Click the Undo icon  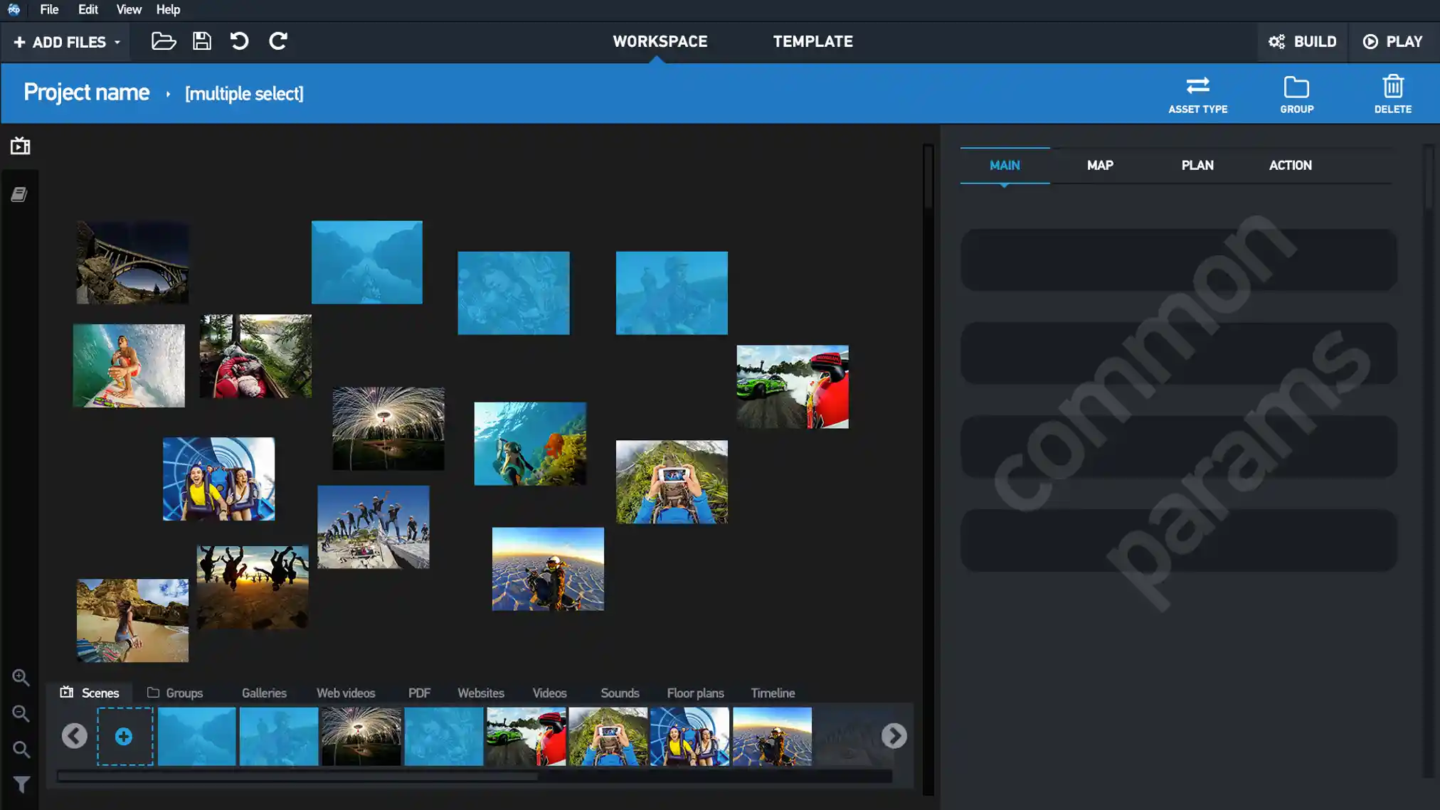[x=240, y=41]
